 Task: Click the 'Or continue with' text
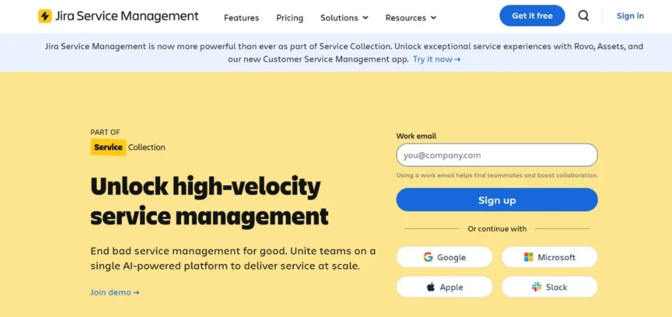pyautogui.click(x=497, y=229)
